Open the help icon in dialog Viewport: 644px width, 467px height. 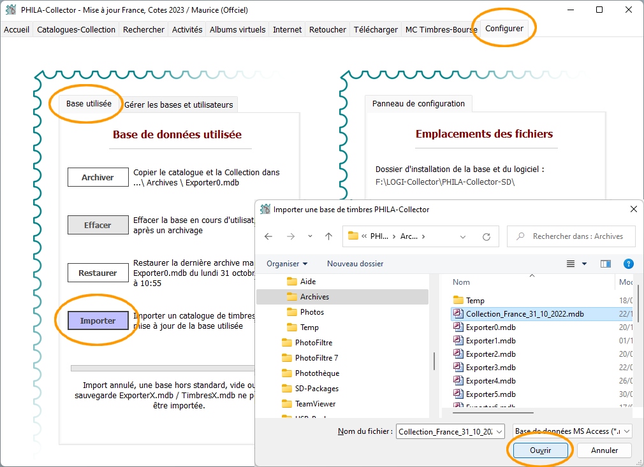pyautogui.click(x=629, y=264)
